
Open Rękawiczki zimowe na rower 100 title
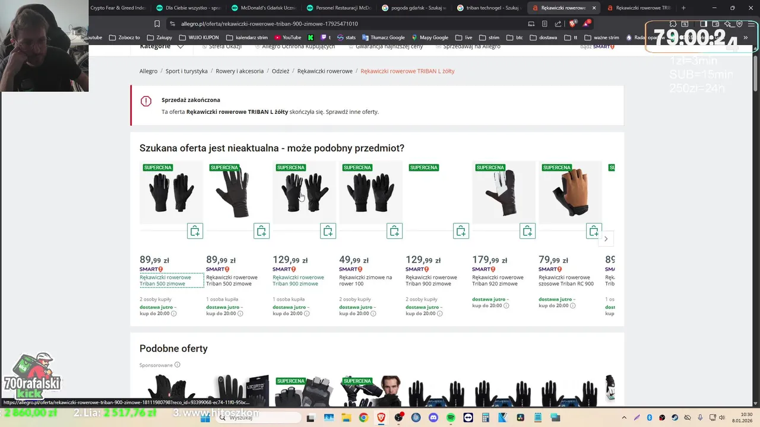[x=366, y=281]
